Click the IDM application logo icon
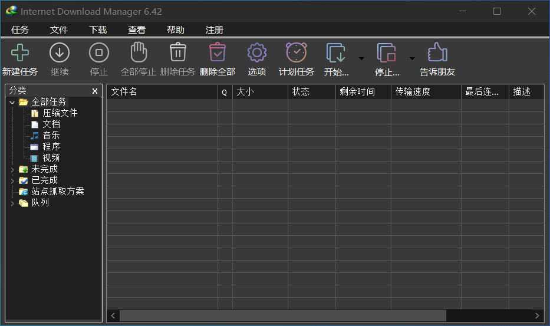 pyautogui.click(x=11, y=11)
